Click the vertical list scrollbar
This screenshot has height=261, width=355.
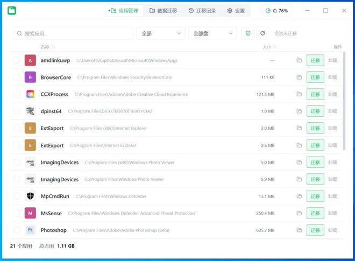(344, 101)
